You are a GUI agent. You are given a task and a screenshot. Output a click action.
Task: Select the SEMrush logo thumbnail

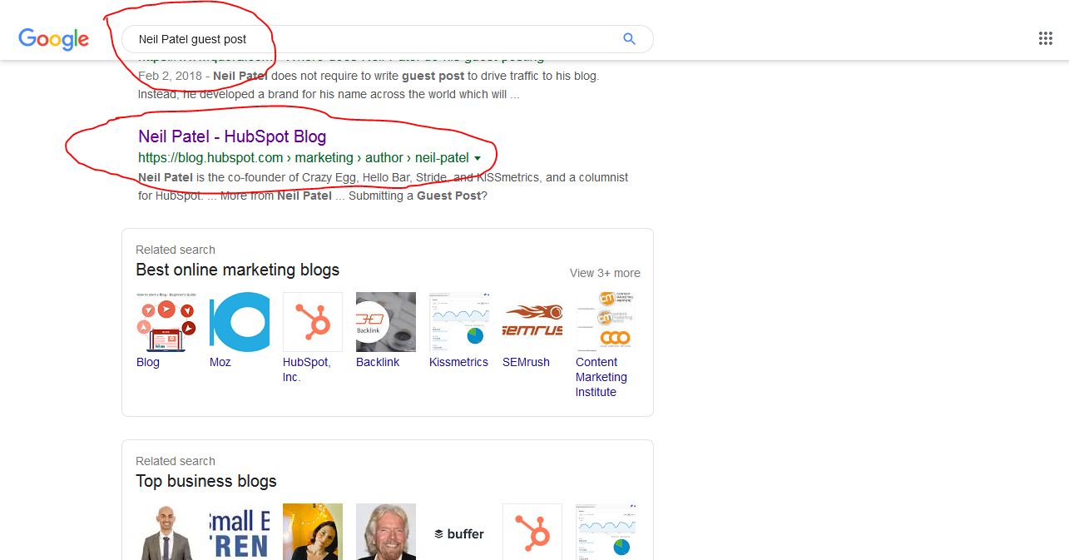coord(532,322)
